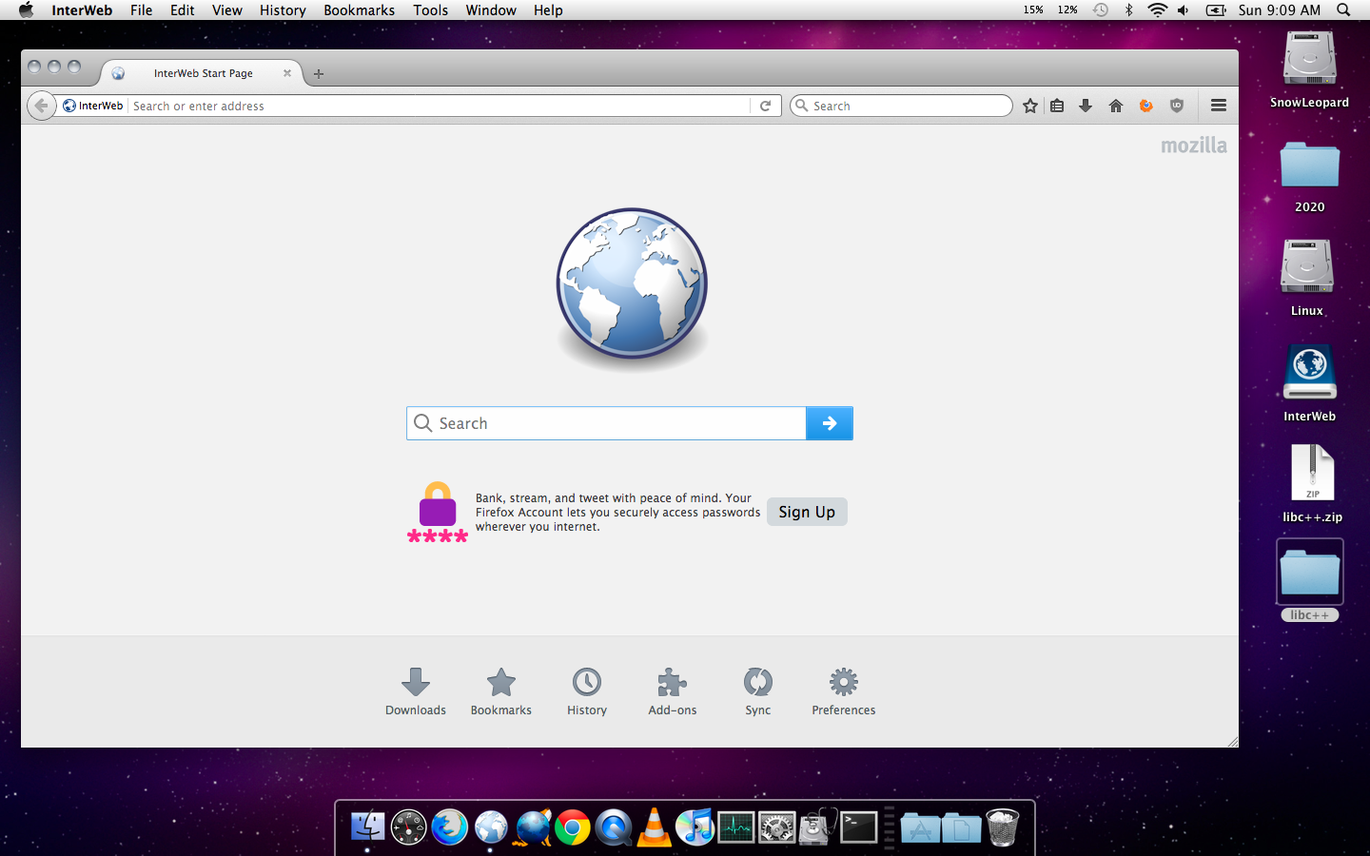Open Add-ons from start page

(x=673, y=691)
